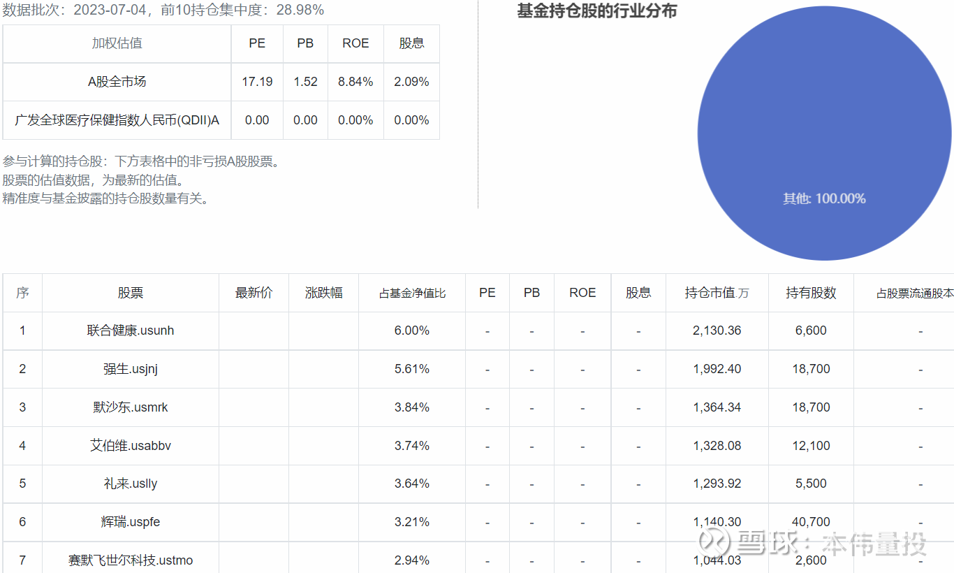Open the 默沙东.usmrk stock entry
Screen dimensions: 954x573
(x=131, y=407)
